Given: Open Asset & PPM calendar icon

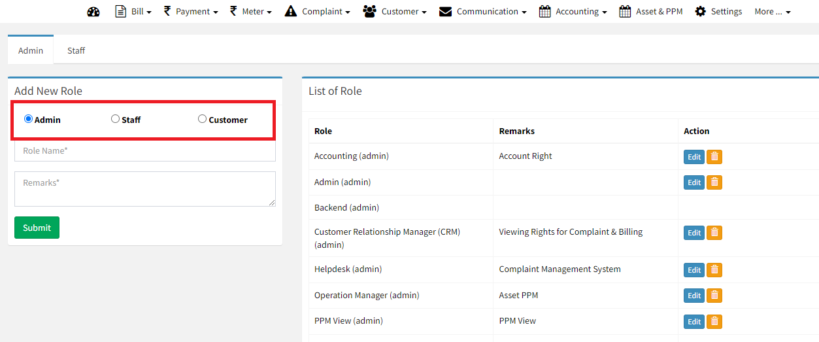Looking at the screenshot, I should coord(625,12).
